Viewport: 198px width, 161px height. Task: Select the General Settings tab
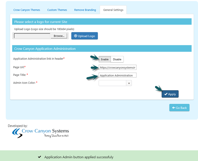(x=113, y=10)
